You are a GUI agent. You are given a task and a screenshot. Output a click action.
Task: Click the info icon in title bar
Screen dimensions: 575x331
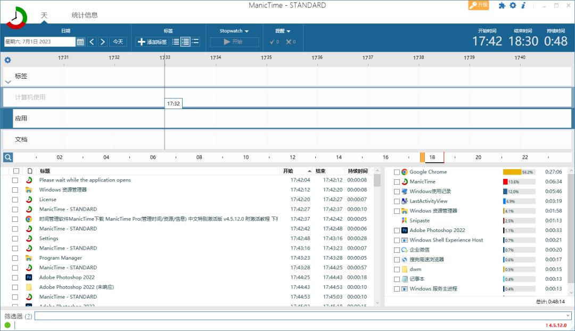coord(523,5)
